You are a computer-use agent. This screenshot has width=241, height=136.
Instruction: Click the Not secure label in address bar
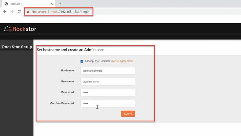(39, 12)
